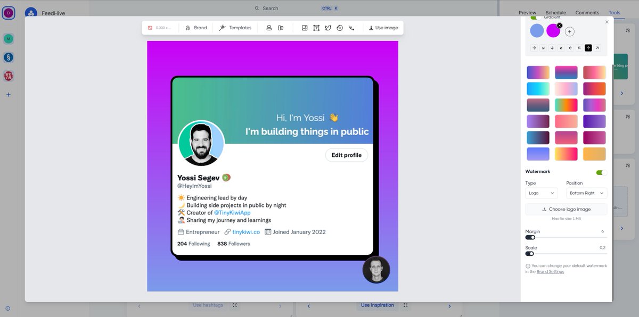Set gradient direction to down arrow

pos(552,48)
